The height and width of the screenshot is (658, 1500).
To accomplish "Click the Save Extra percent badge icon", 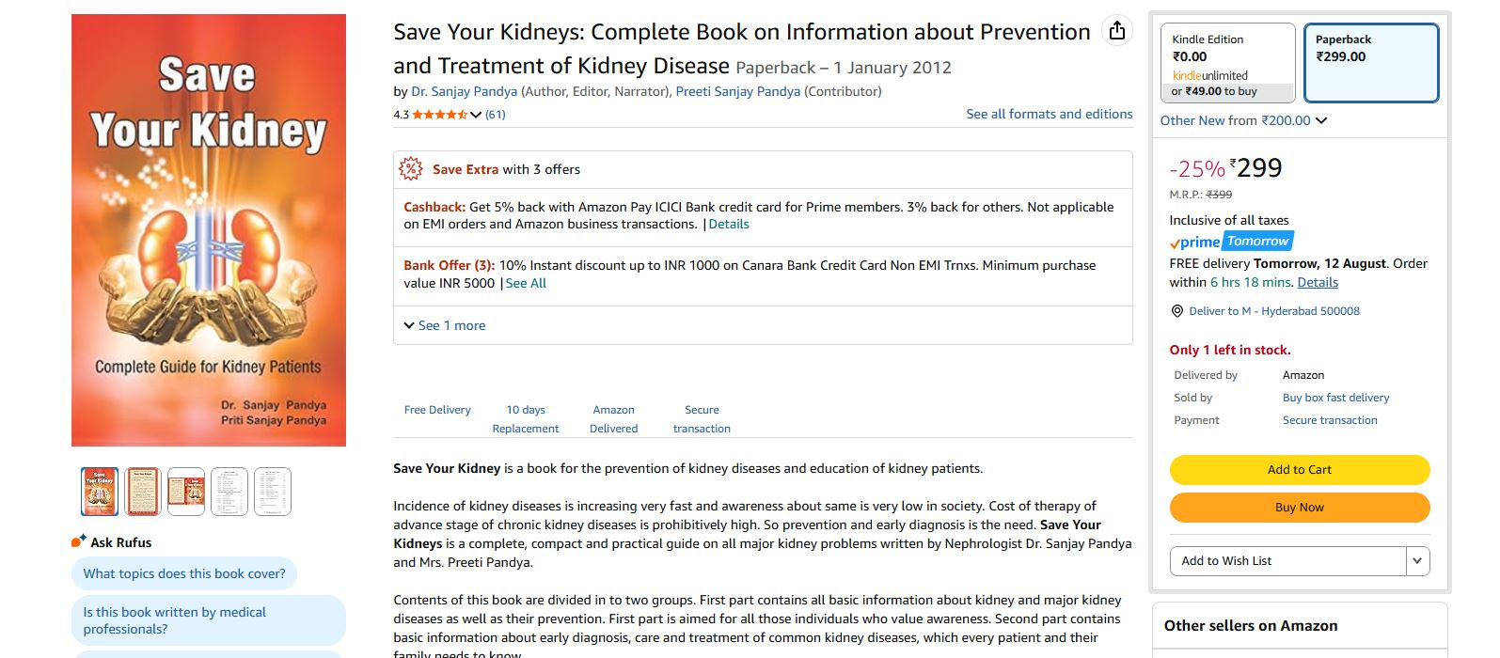I will [x=411, y=169].
